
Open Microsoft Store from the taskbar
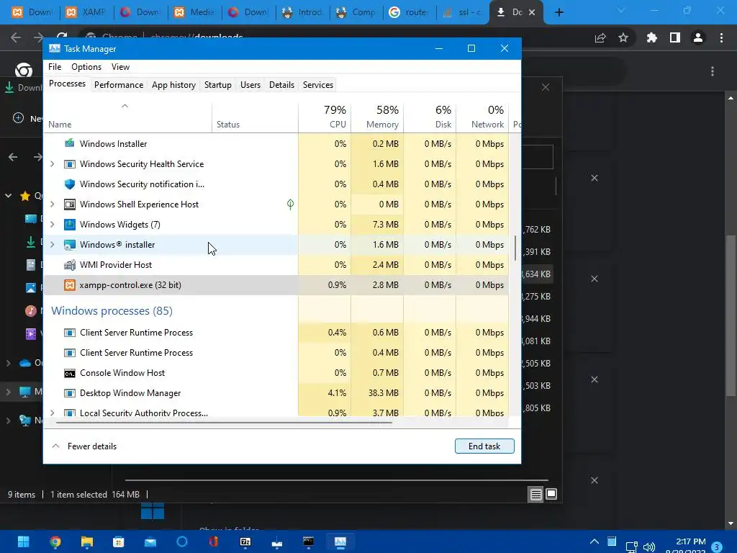pos(119,541)
